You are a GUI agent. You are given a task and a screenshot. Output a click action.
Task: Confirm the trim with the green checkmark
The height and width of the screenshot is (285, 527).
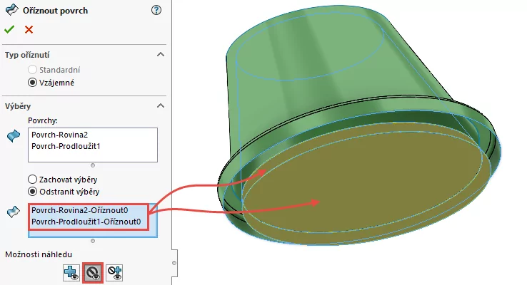[9, 29]
